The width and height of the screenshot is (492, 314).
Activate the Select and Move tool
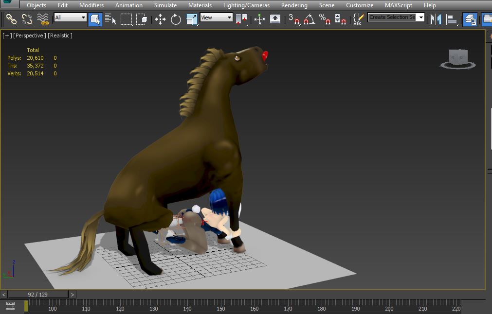point(160,19)
